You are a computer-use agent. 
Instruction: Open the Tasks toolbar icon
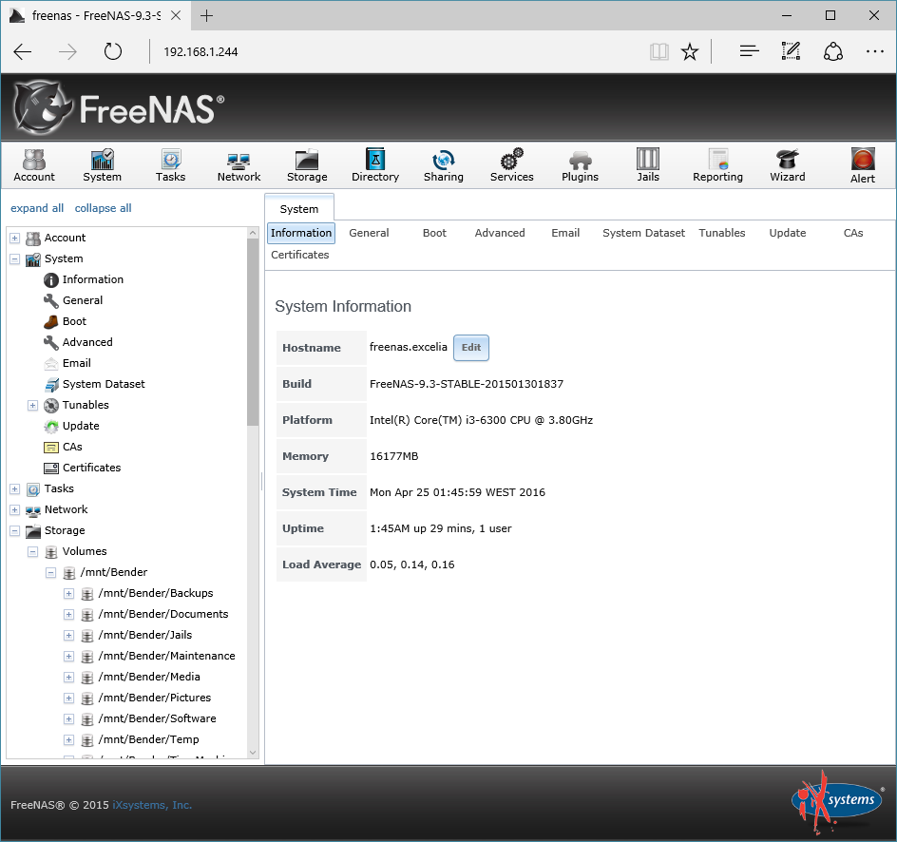[x=170, y=165]
